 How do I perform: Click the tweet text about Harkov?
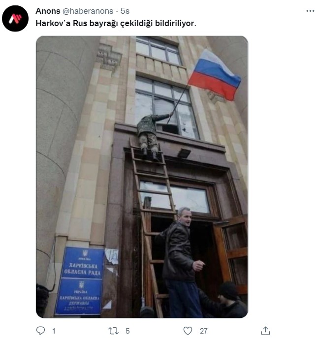(x=116, y=23)
